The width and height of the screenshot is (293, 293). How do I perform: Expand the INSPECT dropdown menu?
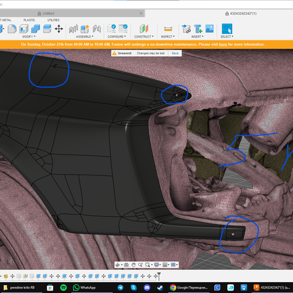(168, 36)
